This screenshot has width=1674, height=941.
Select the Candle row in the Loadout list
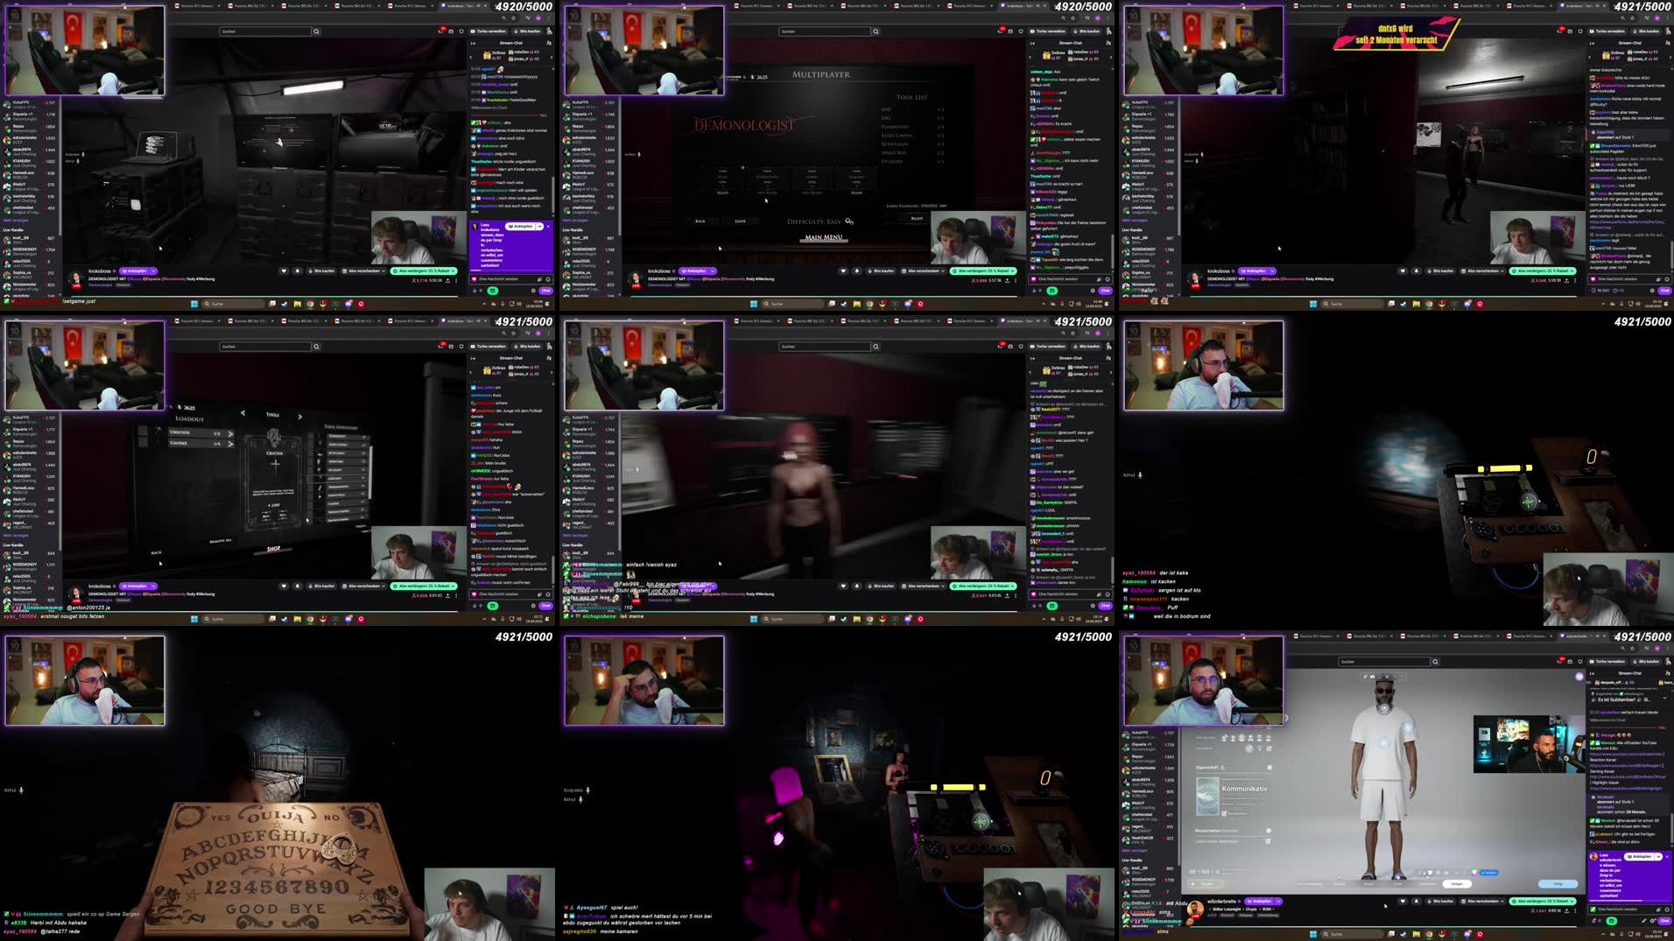(x=200, y=443)
